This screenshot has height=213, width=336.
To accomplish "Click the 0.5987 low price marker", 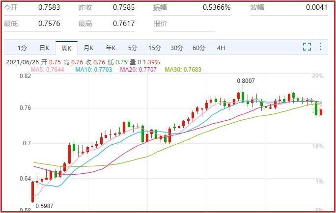I will click(x=44, y=206).
